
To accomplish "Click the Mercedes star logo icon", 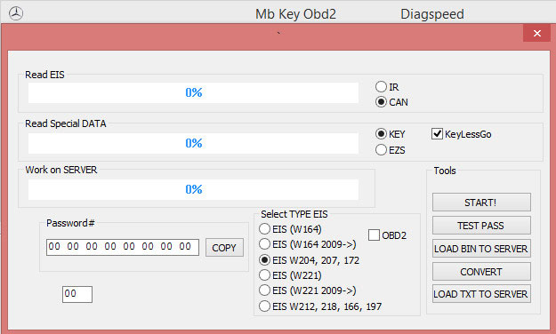I will pyautogui.click(x=16, y=14).
